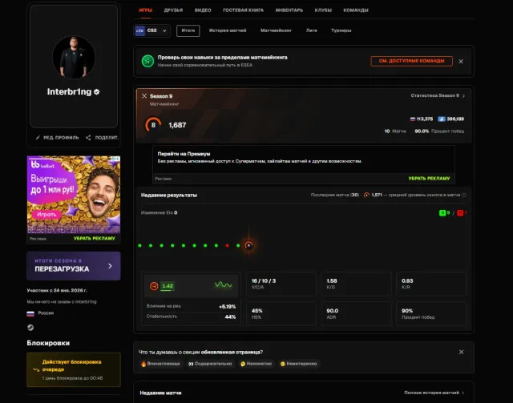This screenshot has height=403, width=513.
Task: Click the orange skill icon beside 1,571
Action: 366,195
